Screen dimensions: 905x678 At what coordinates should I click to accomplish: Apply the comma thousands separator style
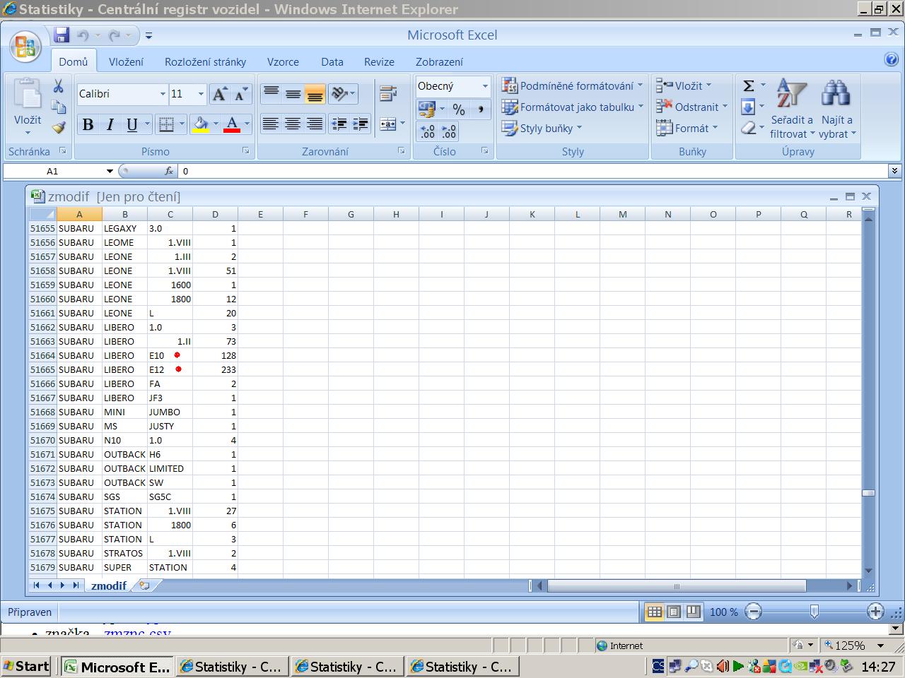(x=481, y=109)
